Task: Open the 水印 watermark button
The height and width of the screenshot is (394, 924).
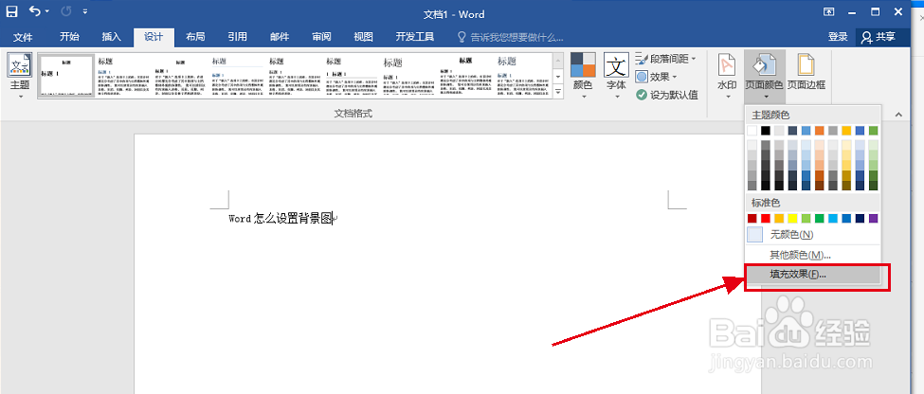Action: [727, 77]
